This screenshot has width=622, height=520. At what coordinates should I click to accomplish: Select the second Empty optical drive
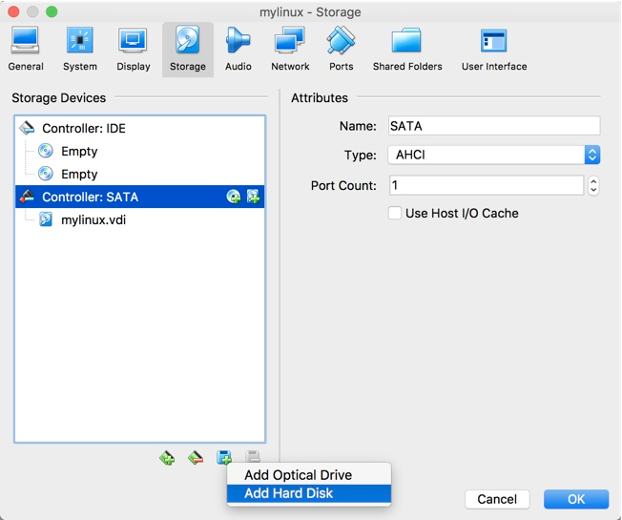(139, 174)
